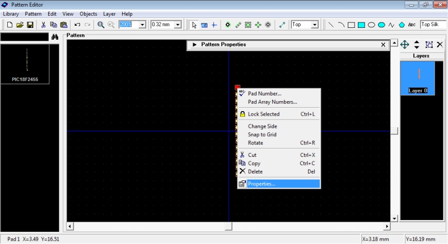Click the binoculars search icon
The width and height of the screenshot is (448, 244).
pos(55,37)
